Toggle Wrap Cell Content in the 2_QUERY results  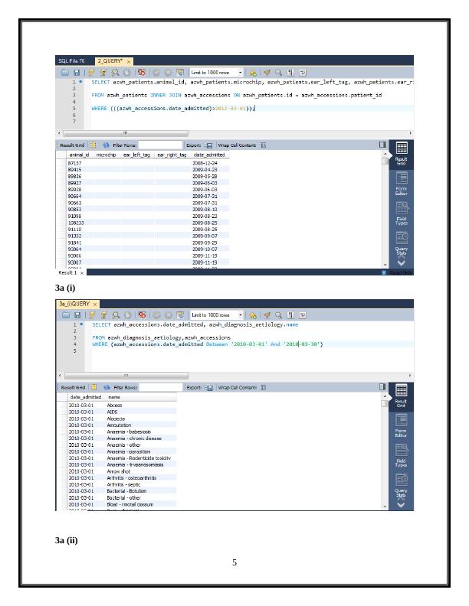(x=263, y=144)
